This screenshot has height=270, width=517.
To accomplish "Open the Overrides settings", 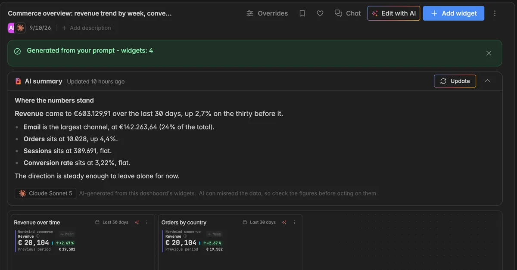I will [267, 13].
